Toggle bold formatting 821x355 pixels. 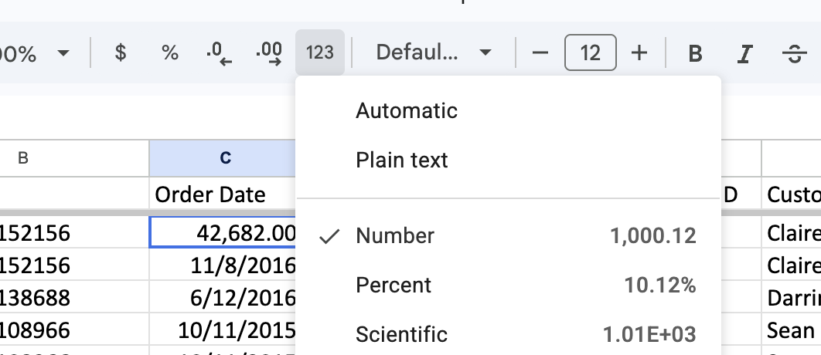click(x=695, y=53)
